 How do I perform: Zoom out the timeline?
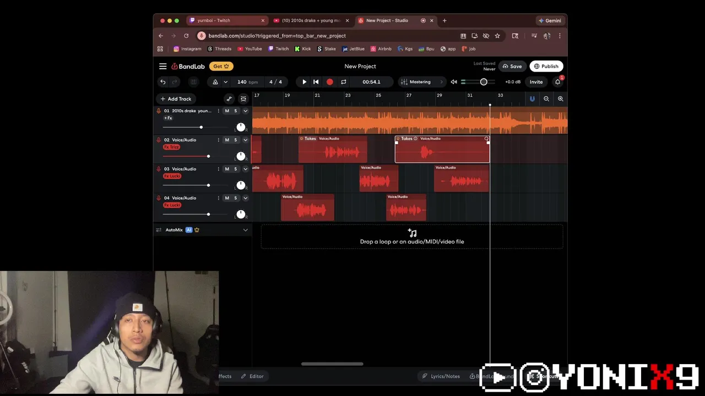(546, 99)
